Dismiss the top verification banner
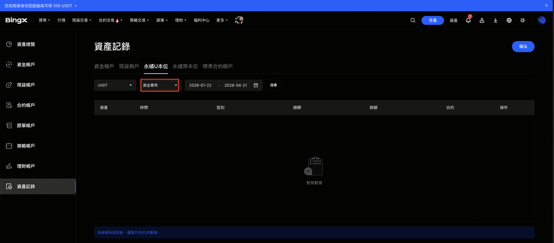 (x=546, y=6)
